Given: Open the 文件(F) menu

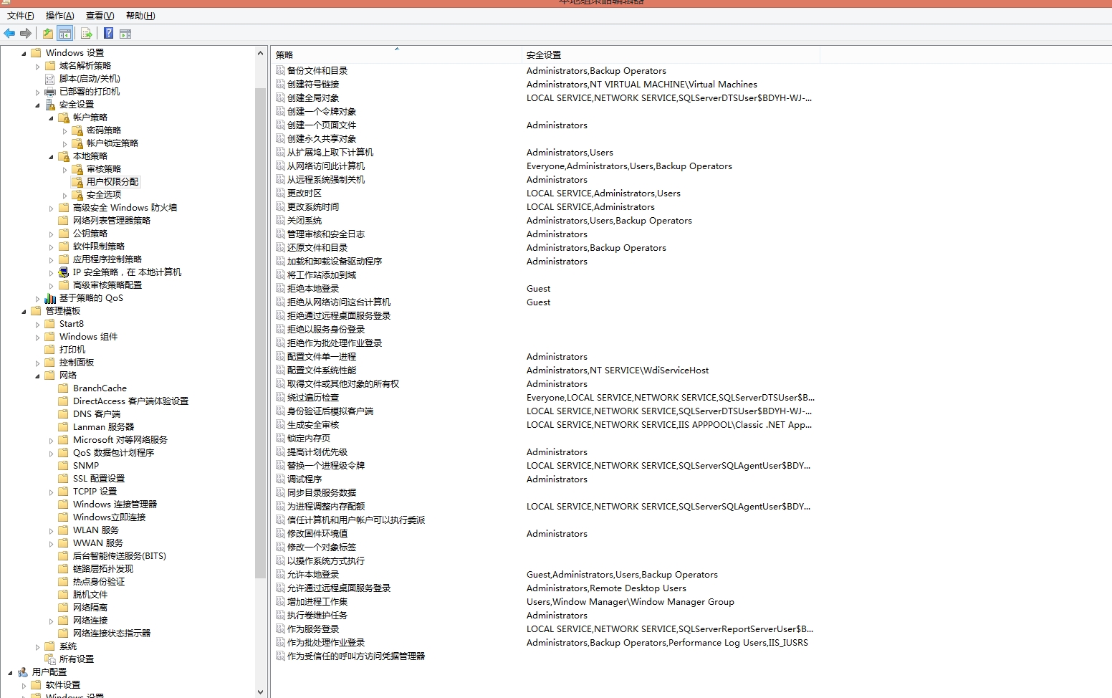Looking at the screenshot, I should [20, 16].
